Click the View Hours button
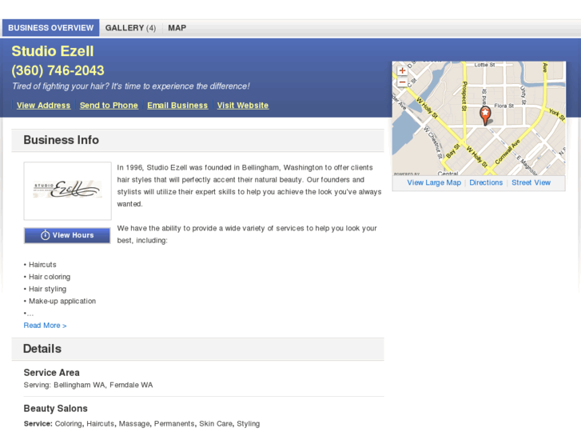This screenshot has width=581, height=436. [x=67, y=235]
